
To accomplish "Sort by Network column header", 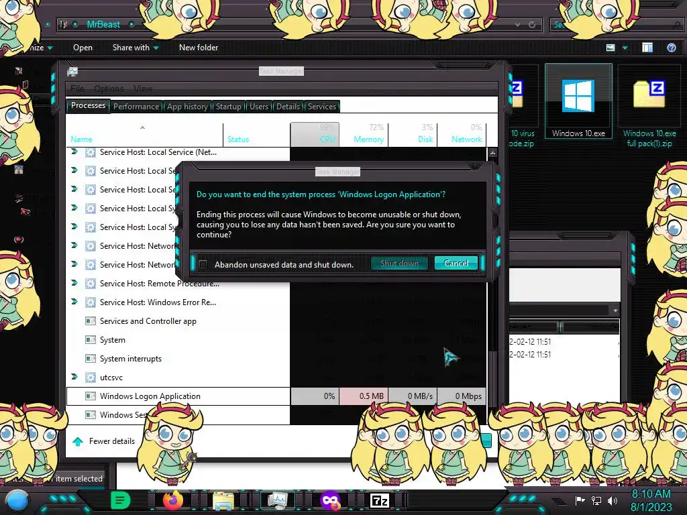I will 462,134.
